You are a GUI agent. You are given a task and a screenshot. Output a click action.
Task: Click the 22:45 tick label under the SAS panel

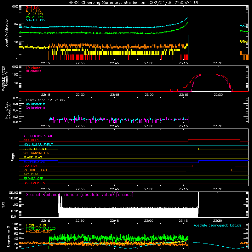click(114, 221)
